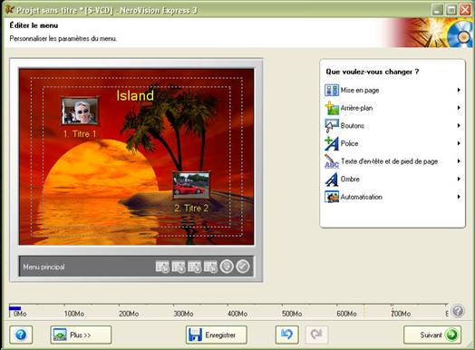Go to next step with Suivant
This screenshot has height=350, width=475.
[432, 335]
